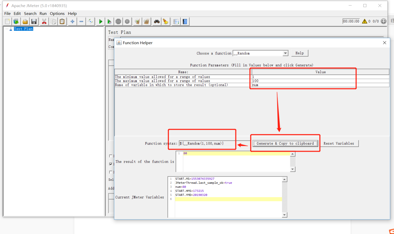
Task: Paste with the clipboard toolbar icon
Action: [62, 22]
